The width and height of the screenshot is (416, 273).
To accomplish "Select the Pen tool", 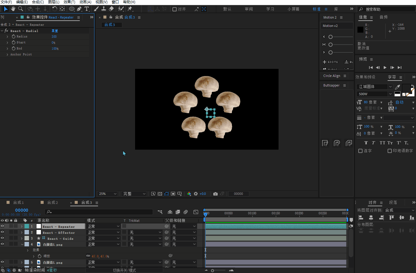I will point(79,9).
